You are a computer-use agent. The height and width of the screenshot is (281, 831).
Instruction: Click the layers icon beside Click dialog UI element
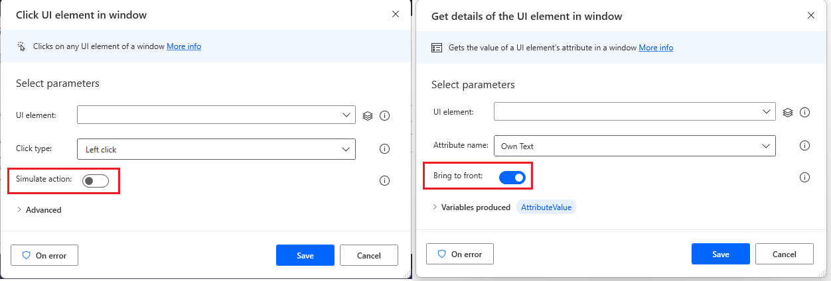click(x=368, y=116)
